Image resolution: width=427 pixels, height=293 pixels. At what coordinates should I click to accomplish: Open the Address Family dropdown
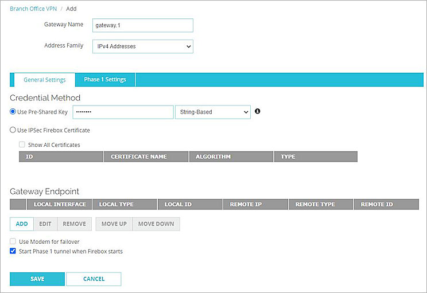click(142, 46)
